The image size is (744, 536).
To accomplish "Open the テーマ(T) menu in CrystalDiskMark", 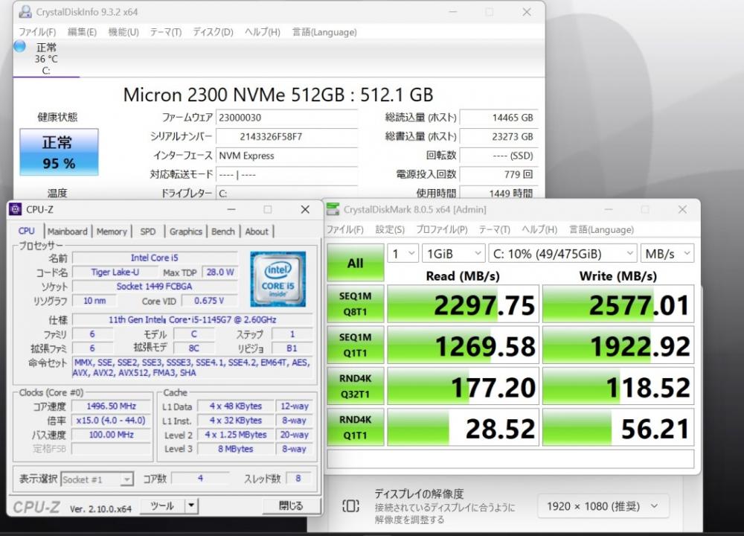I will click(x=495, y=229).
